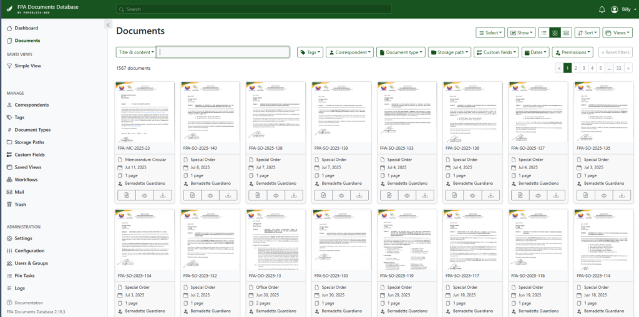Download document FPA-SO-2025-140
Viewport: 639px width, 317px height.
[x=228, y=195]
